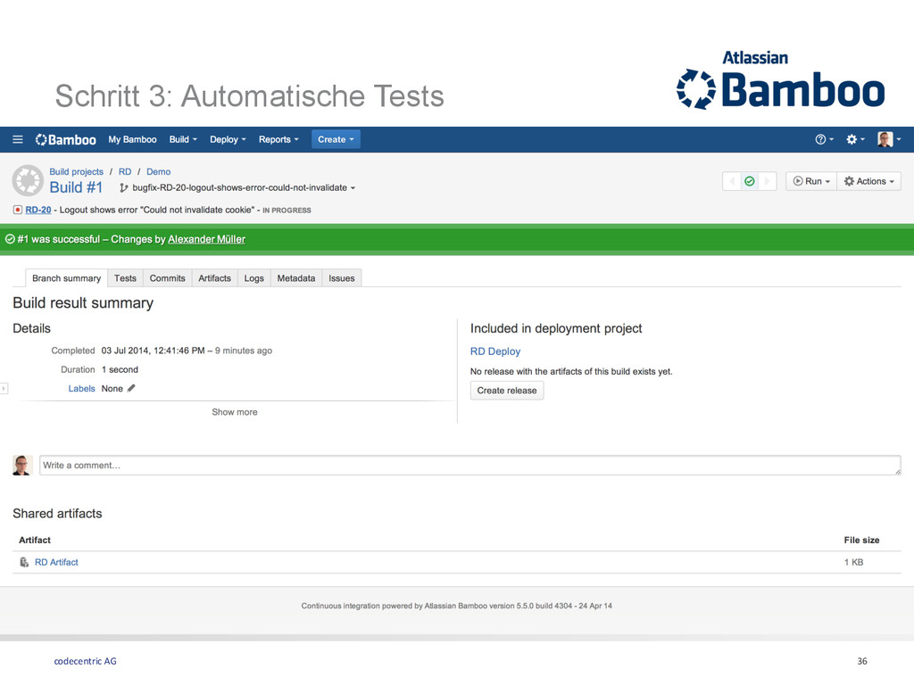Image resolution: width=914 pixels, height=685 pixels.
Task: Click the Demo plan status icon
Action: click(28, 180)
